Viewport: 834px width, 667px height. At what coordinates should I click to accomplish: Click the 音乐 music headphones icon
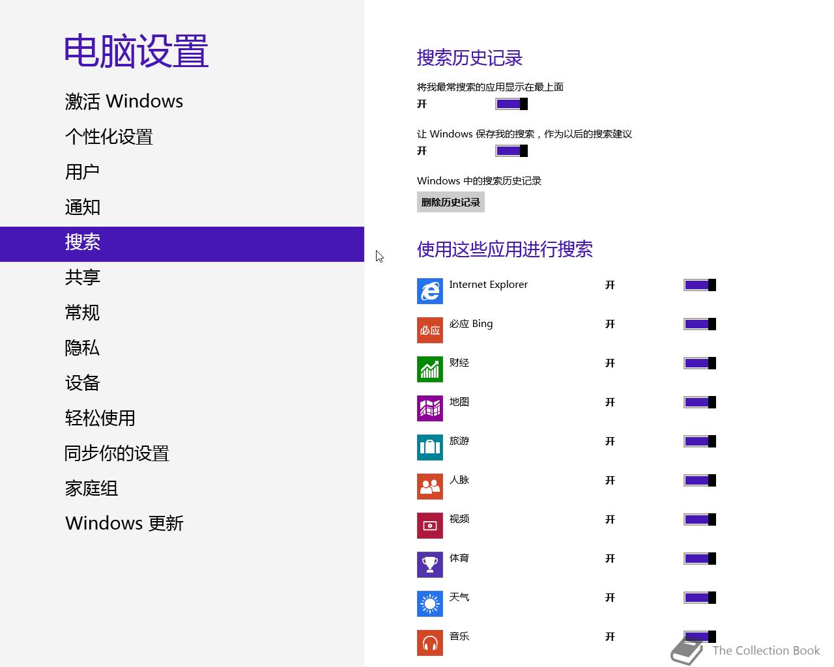click(x=430, y=643)
